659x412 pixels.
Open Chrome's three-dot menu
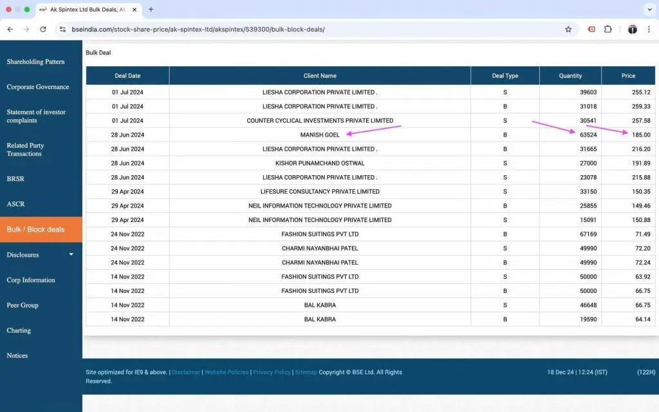click(x=649, y=29)
